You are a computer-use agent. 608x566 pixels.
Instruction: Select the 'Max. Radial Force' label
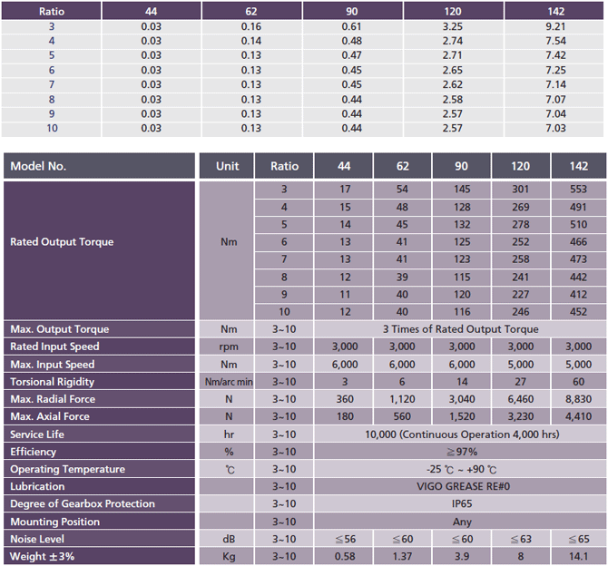click(99, 399)
